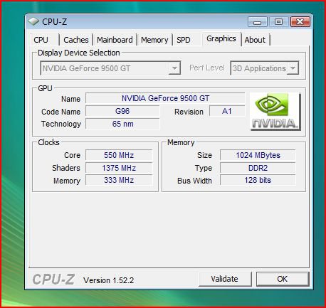Screen dimensions: 326x308
Task: Go to the Memory tab
Action: (x=154, y=40)
